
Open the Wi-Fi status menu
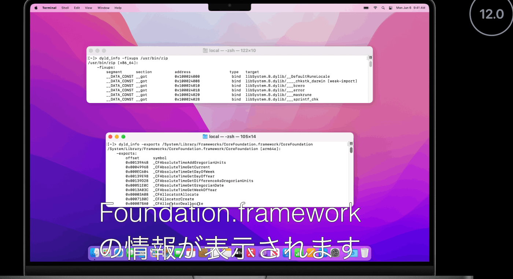point(375,8)
